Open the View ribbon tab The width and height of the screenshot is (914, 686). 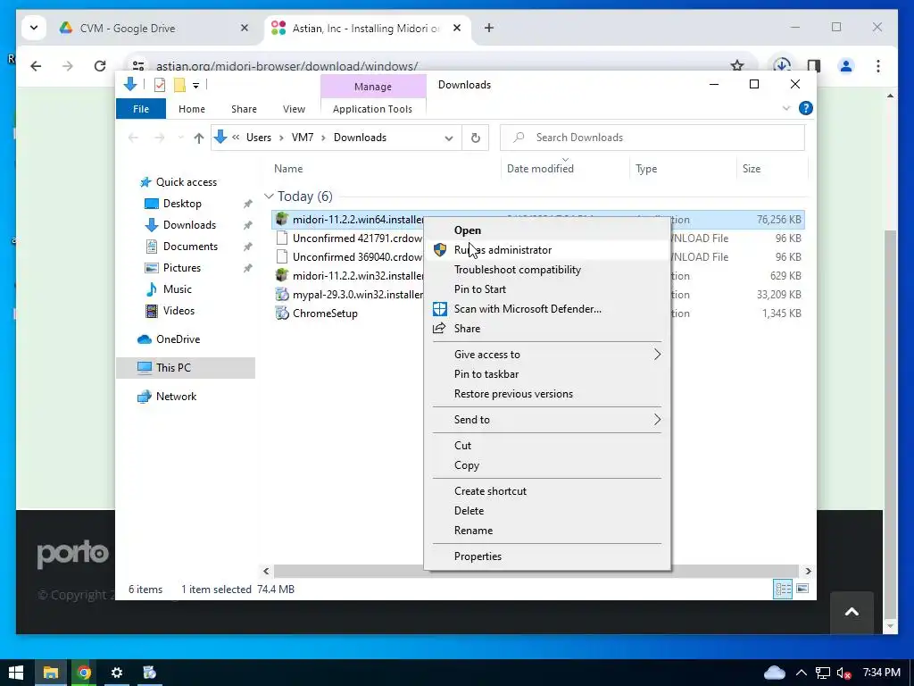click(x=294, y=109)
